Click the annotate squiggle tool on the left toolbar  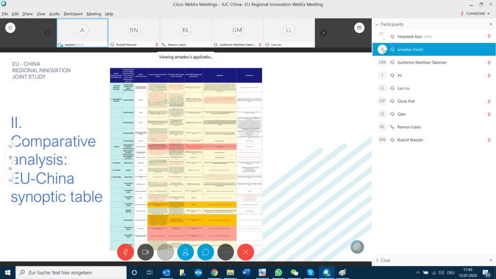tap(10, 146)
